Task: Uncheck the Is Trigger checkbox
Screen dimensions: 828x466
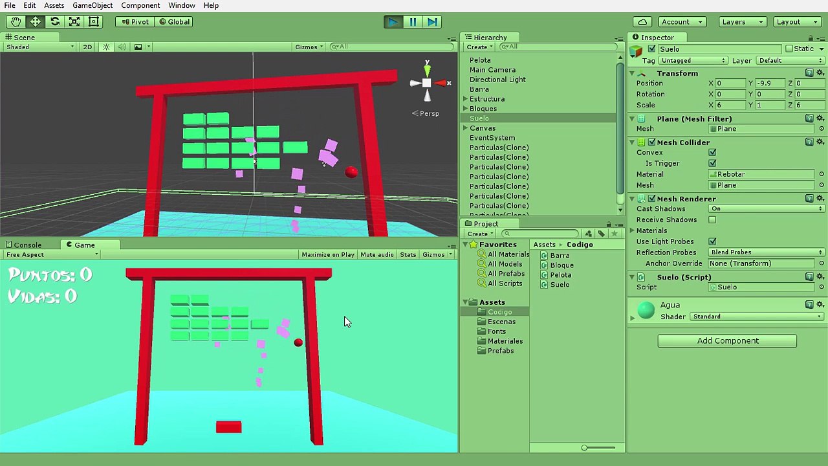Action: click(x=712, y=164)
